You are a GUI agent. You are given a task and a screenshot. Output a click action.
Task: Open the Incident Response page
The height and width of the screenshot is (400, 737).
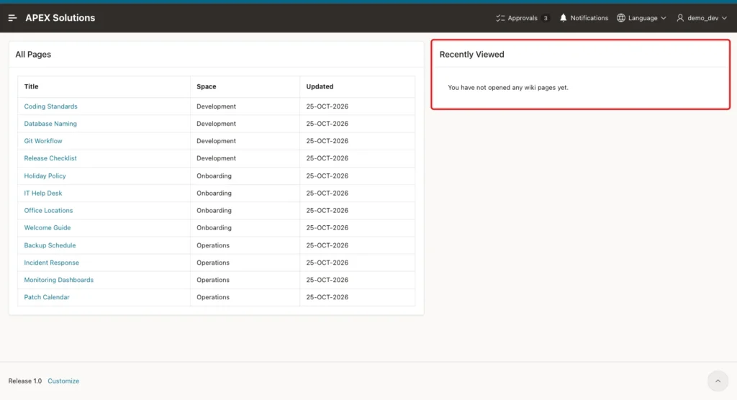(51, 263)
